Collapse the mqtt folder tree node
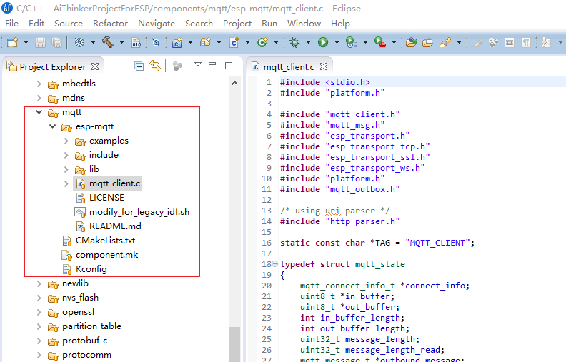 [39, 112]
